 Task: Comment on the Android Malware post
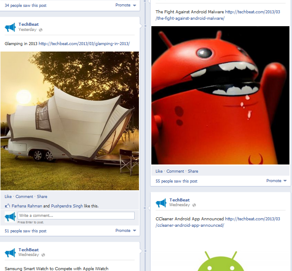(x=175, y=171)
